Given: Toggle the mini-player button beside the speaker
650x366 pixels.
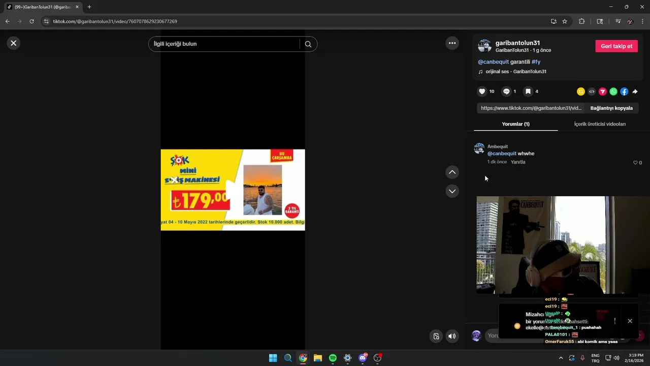Looking at the screenshot, I should [436, 336].
